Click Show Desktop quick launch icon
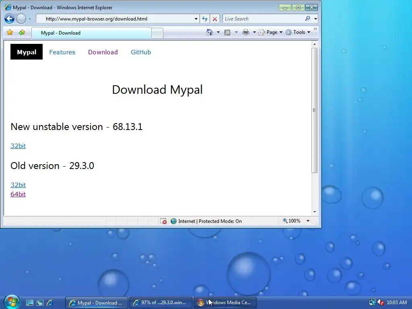 coord(30,303)
